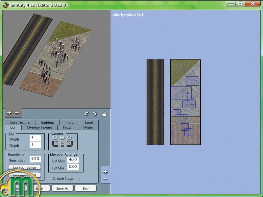Click the Save As button
The height and width of the screenshot is (197, 263).
click(x=62, y=188)
